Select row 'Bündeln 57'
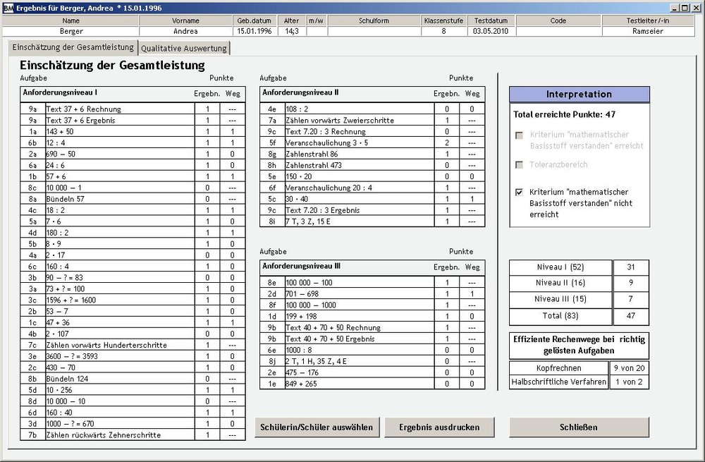 pyautogui.click(x=133, y=199)
